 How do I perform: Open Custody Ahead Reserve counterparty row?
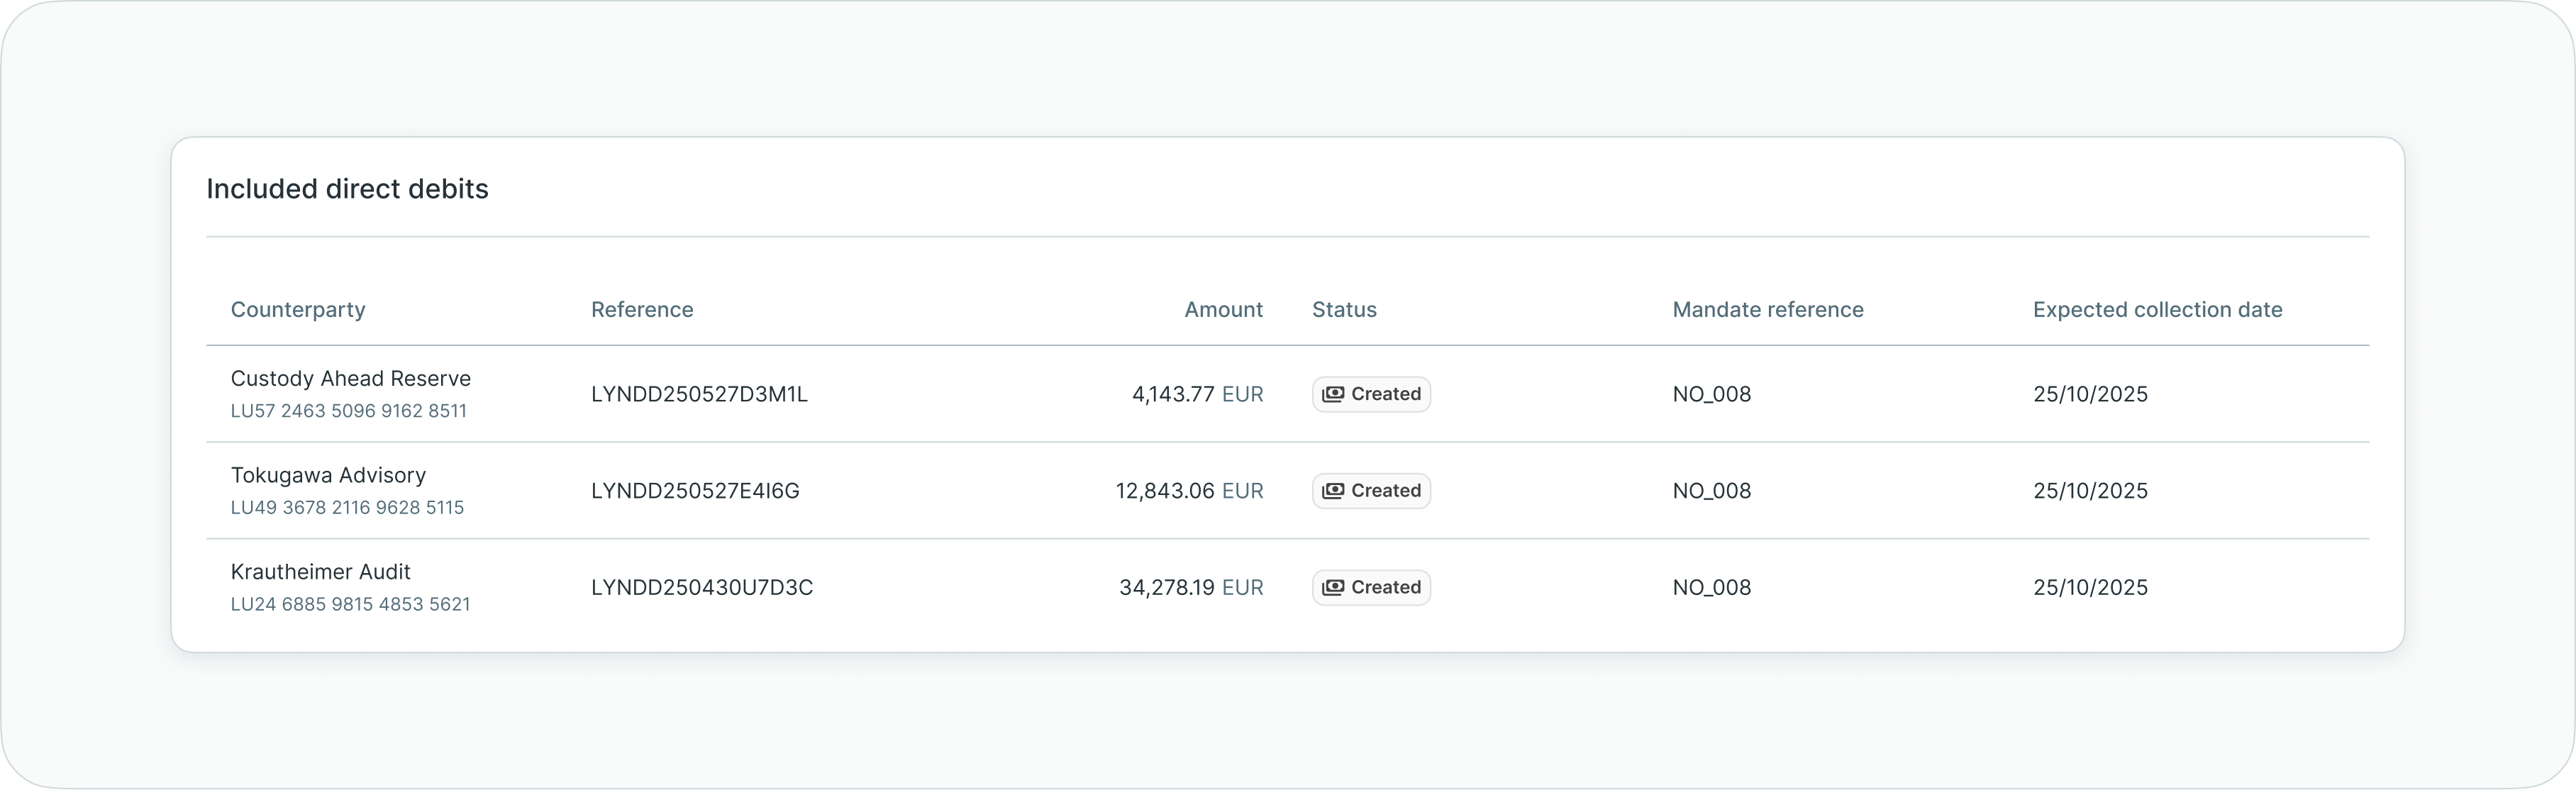click(x=350, y=379)
